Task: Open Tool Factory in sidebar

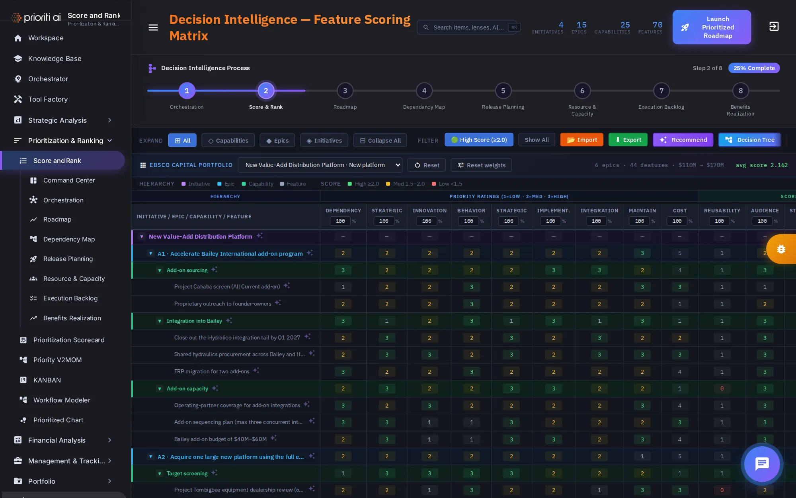Action: [48, 99]
